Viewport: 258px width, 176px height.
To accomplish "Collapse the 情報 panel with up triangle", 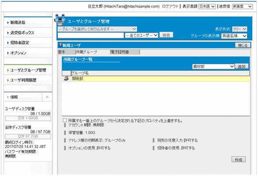I will tap(47, 97).
